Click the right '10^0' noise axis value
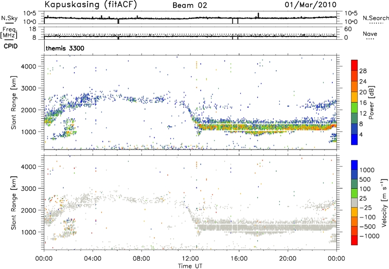Screen dimensions: 389x269 (x=351, y=22)
